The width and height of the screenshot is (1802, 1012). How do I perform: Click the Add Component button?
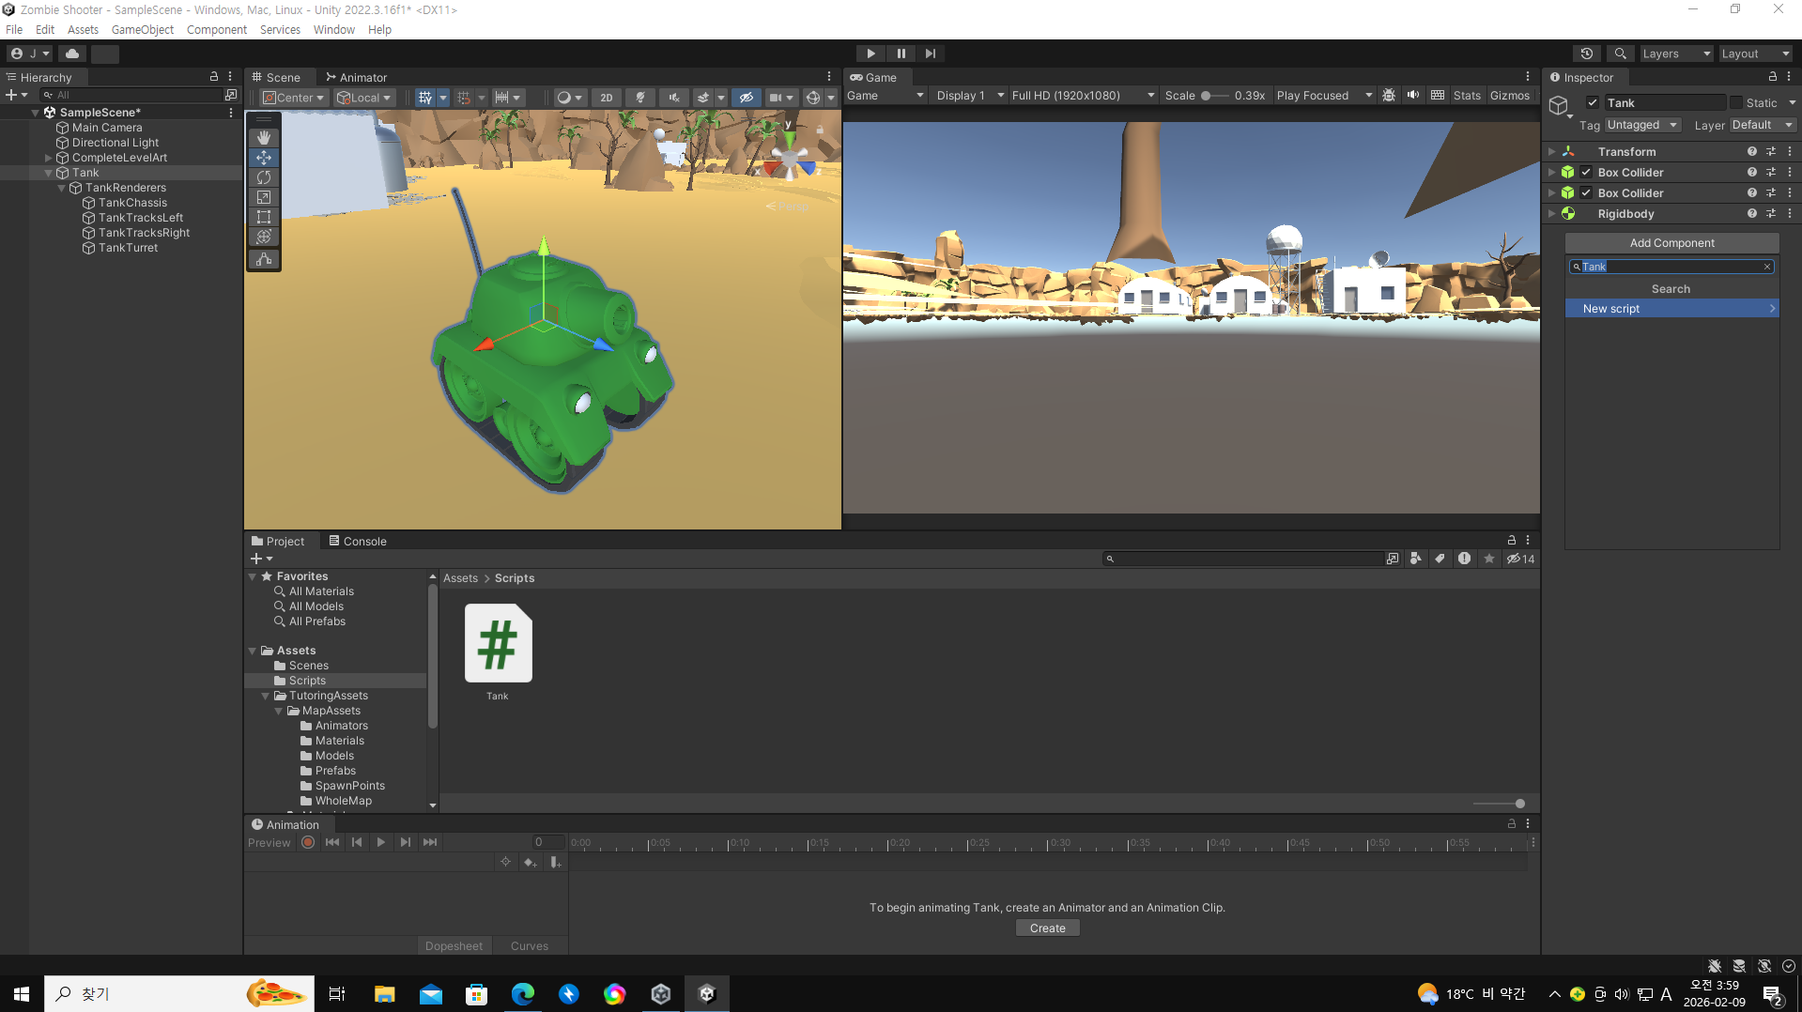point(1672,242)
